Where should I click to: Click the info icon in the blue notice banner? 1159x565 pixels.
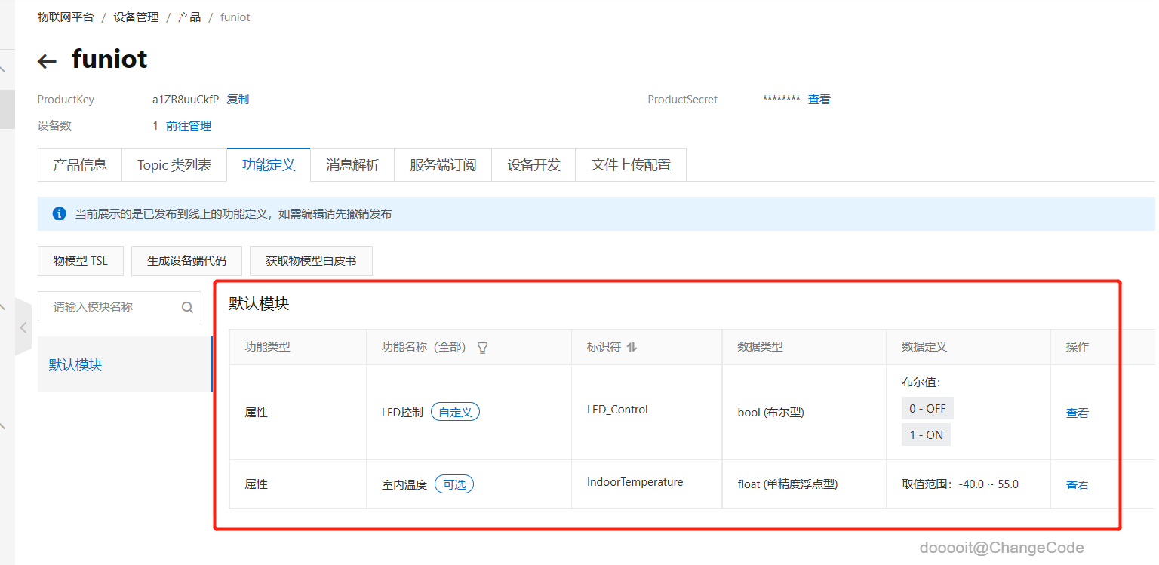click(59, 213)
